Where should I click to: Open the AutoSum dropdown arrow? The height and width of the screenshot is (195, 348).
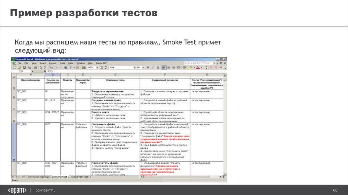(x=74, y=68)
